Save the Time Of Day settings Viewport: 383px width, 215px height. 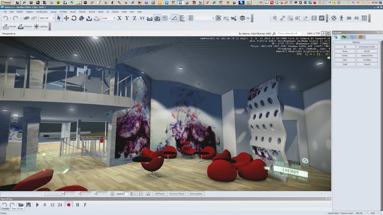coord(29,205)
